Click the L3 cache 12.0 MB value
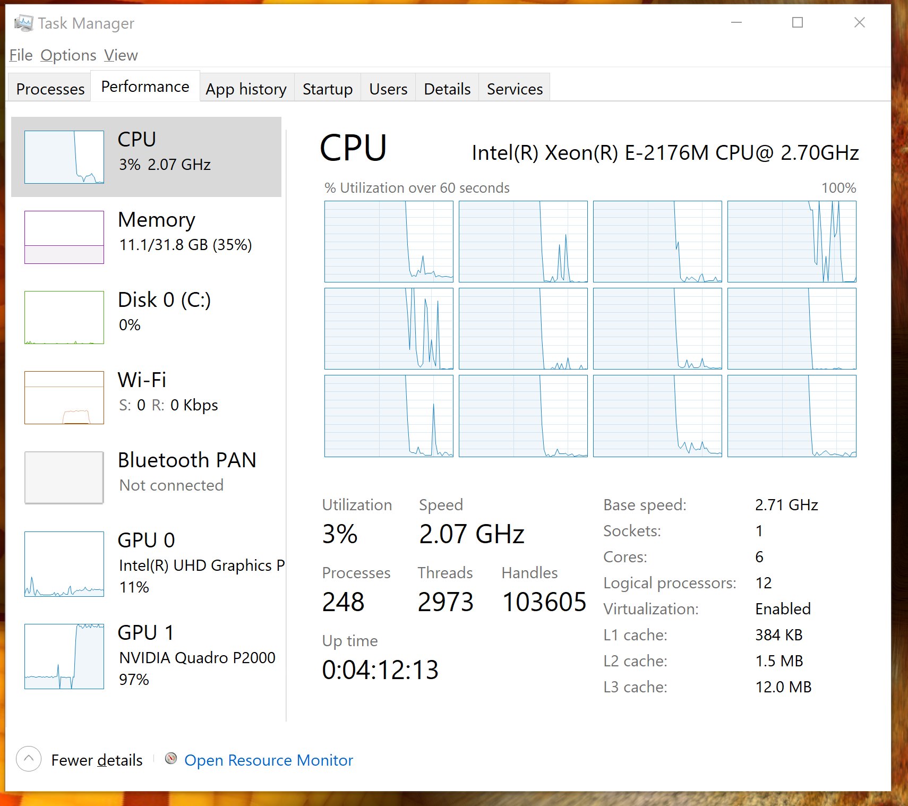 pos(783,687)
